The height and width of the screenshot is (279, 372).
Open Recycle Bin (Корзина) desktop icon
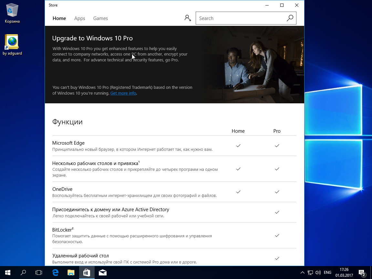click(12, 14)
